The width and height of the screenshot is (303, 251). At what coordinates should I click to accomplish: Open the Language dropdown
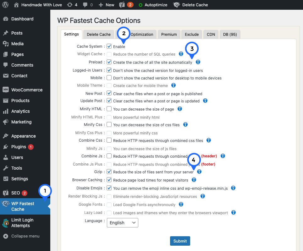tap(123, 223)
